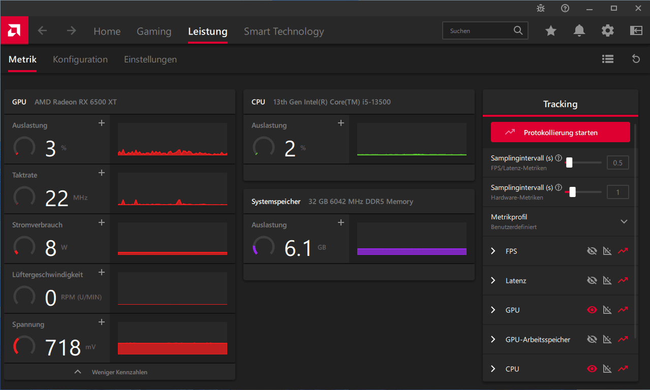The image size is (650, 390).
Task: Click the search magnifier icon
Action: (x=518, y=30)
